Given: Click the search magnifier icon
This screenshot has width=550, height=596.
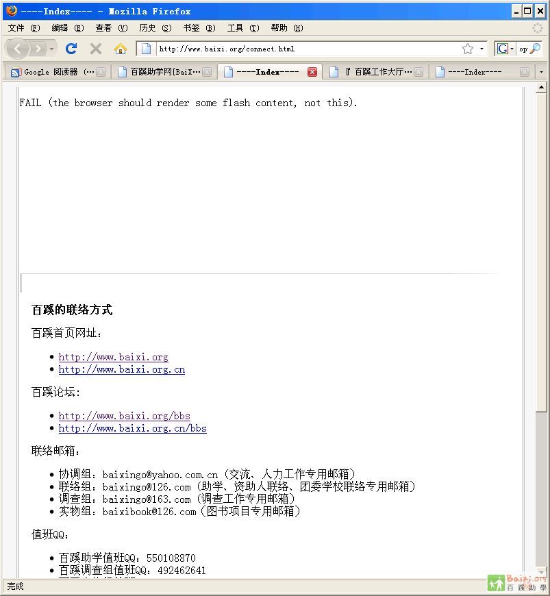Looking at the screenshot, I should [x=535, y=49].
